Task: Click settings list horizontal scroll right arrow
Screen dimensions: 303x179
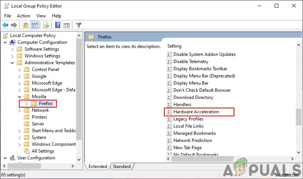Action: (292, 159)
